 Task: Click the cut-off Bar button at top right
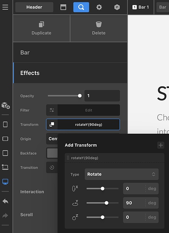pyautogui.click(x=162, y=7)
